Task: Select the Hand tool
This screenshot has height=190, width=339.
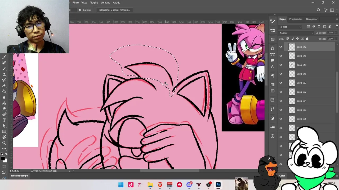Action: [x=4, y=137]
